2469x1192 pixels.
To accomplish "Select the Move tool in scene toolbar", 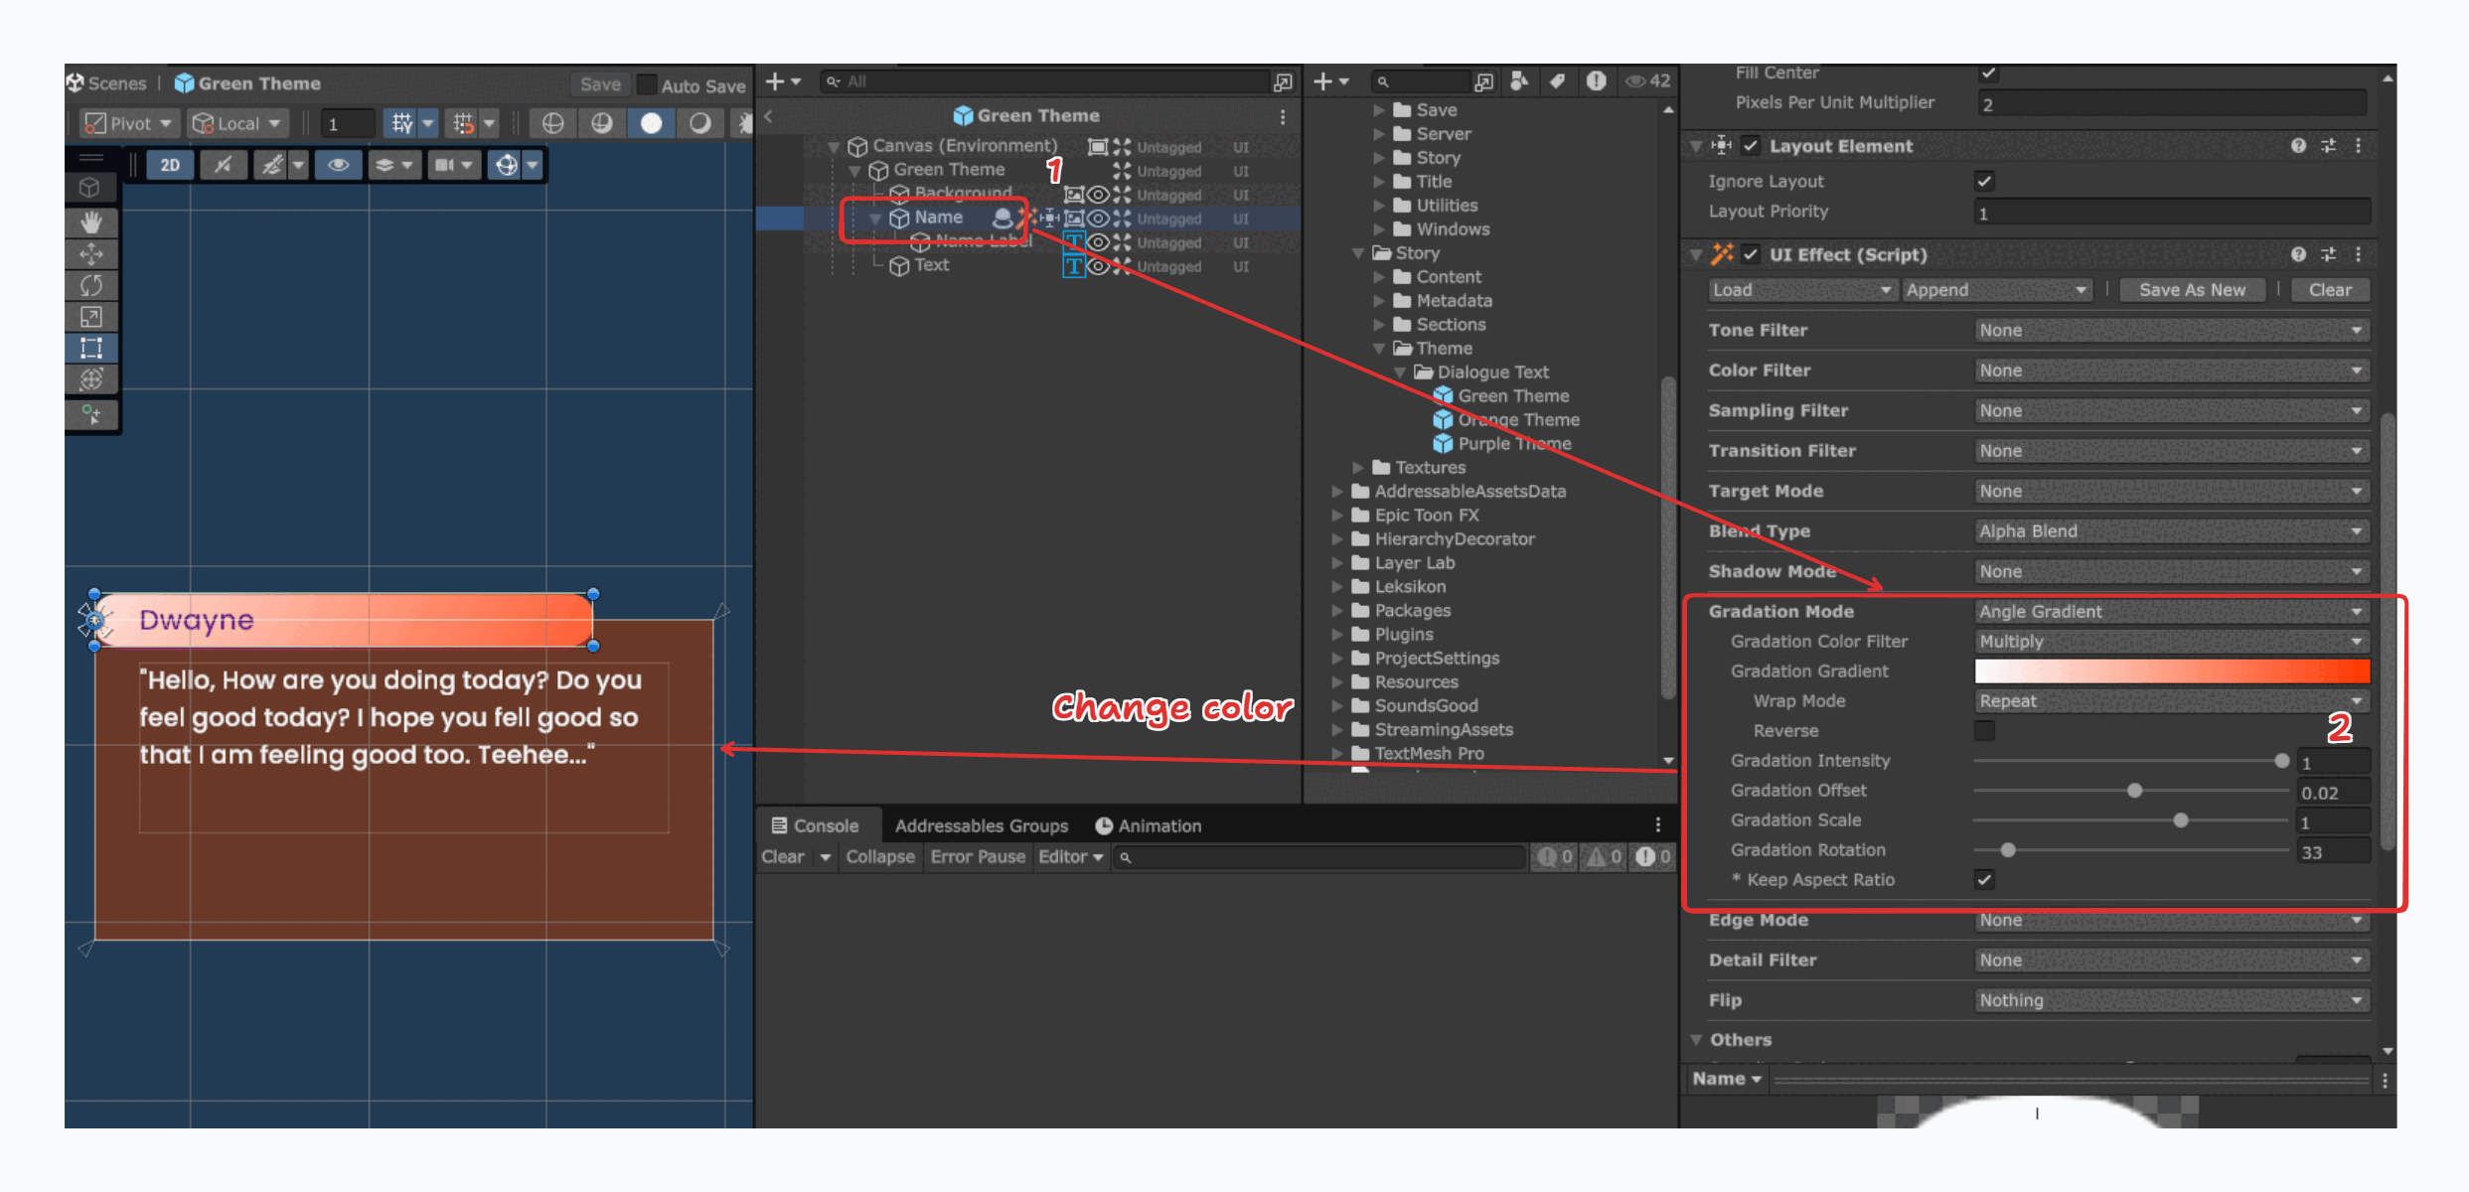I will (x=91, y=254).
